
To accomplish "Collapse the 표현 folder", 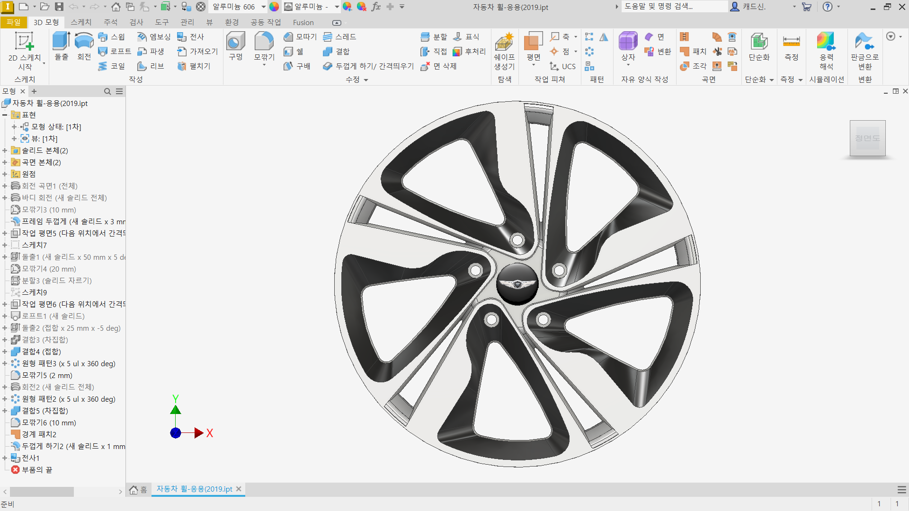I will (x=5, y=115).
